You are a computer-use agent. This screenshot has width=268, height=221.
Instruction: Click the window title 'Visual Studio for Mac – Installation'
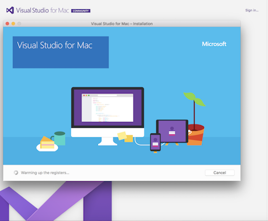[x=122, y=23]
